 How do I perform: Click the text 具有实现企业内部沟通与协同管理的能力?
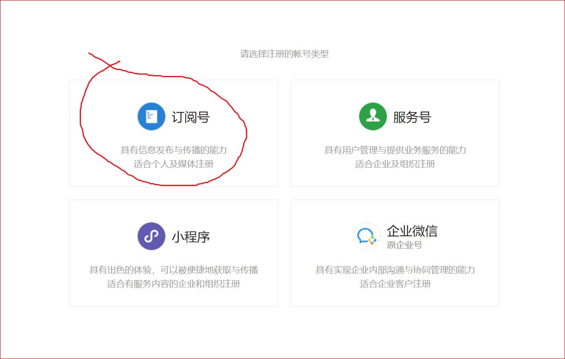coord(395,270)
